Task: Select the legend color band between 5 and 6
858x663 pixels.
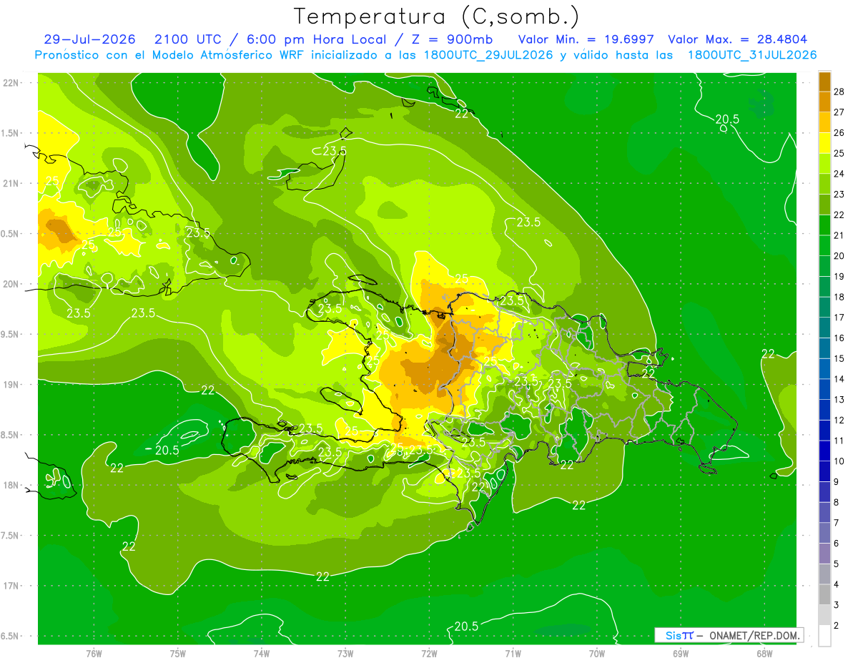Action: pos(824,554)
